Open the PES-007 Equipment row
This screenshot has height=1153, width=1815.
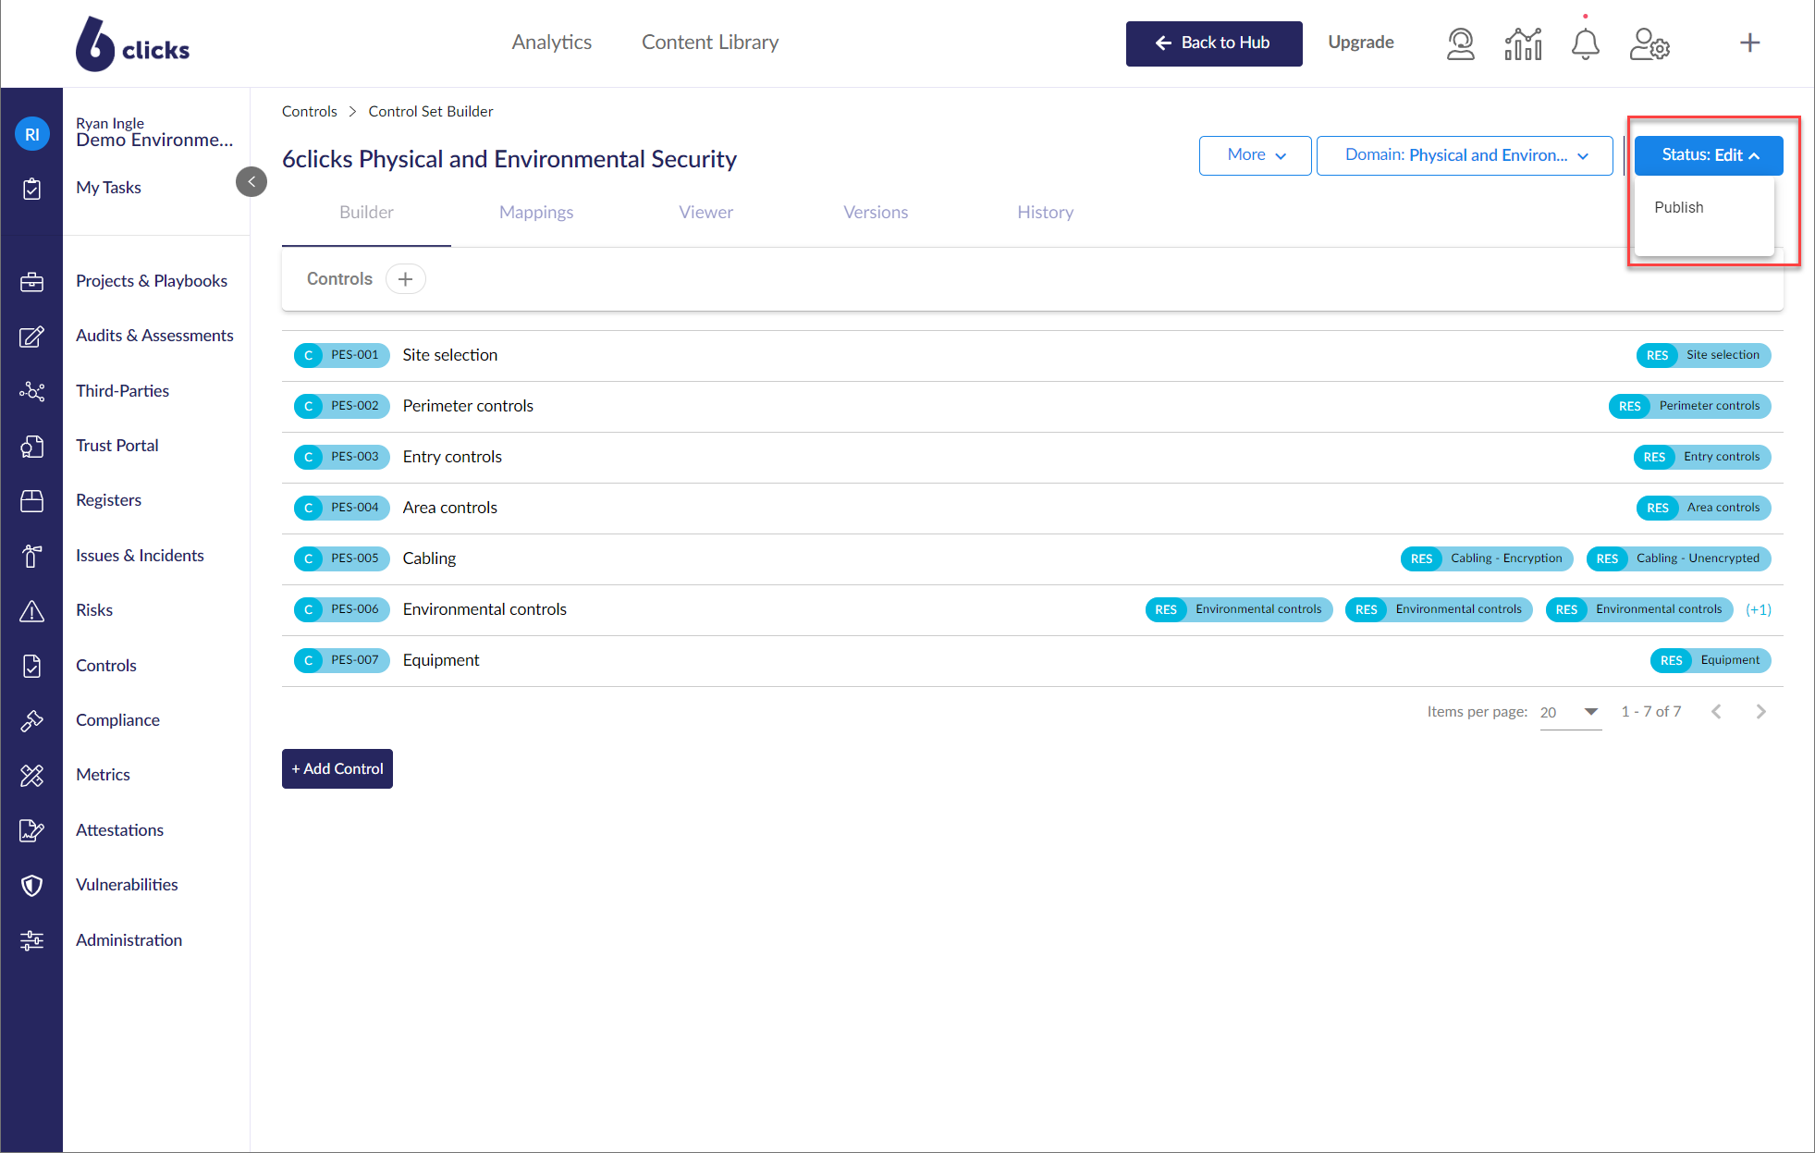(x=1033, y=660)
